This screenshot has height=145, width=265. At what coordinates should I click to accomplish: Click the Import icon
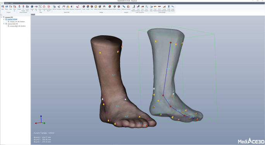pos(19,7)
